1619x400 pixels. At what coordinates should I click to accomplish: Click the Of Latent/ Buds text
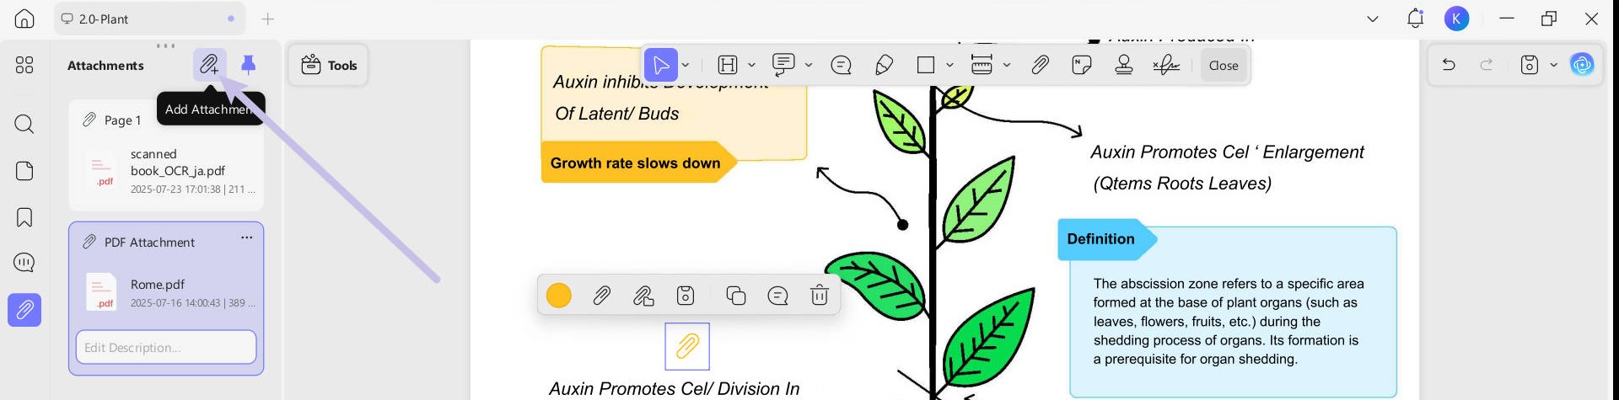616,114
